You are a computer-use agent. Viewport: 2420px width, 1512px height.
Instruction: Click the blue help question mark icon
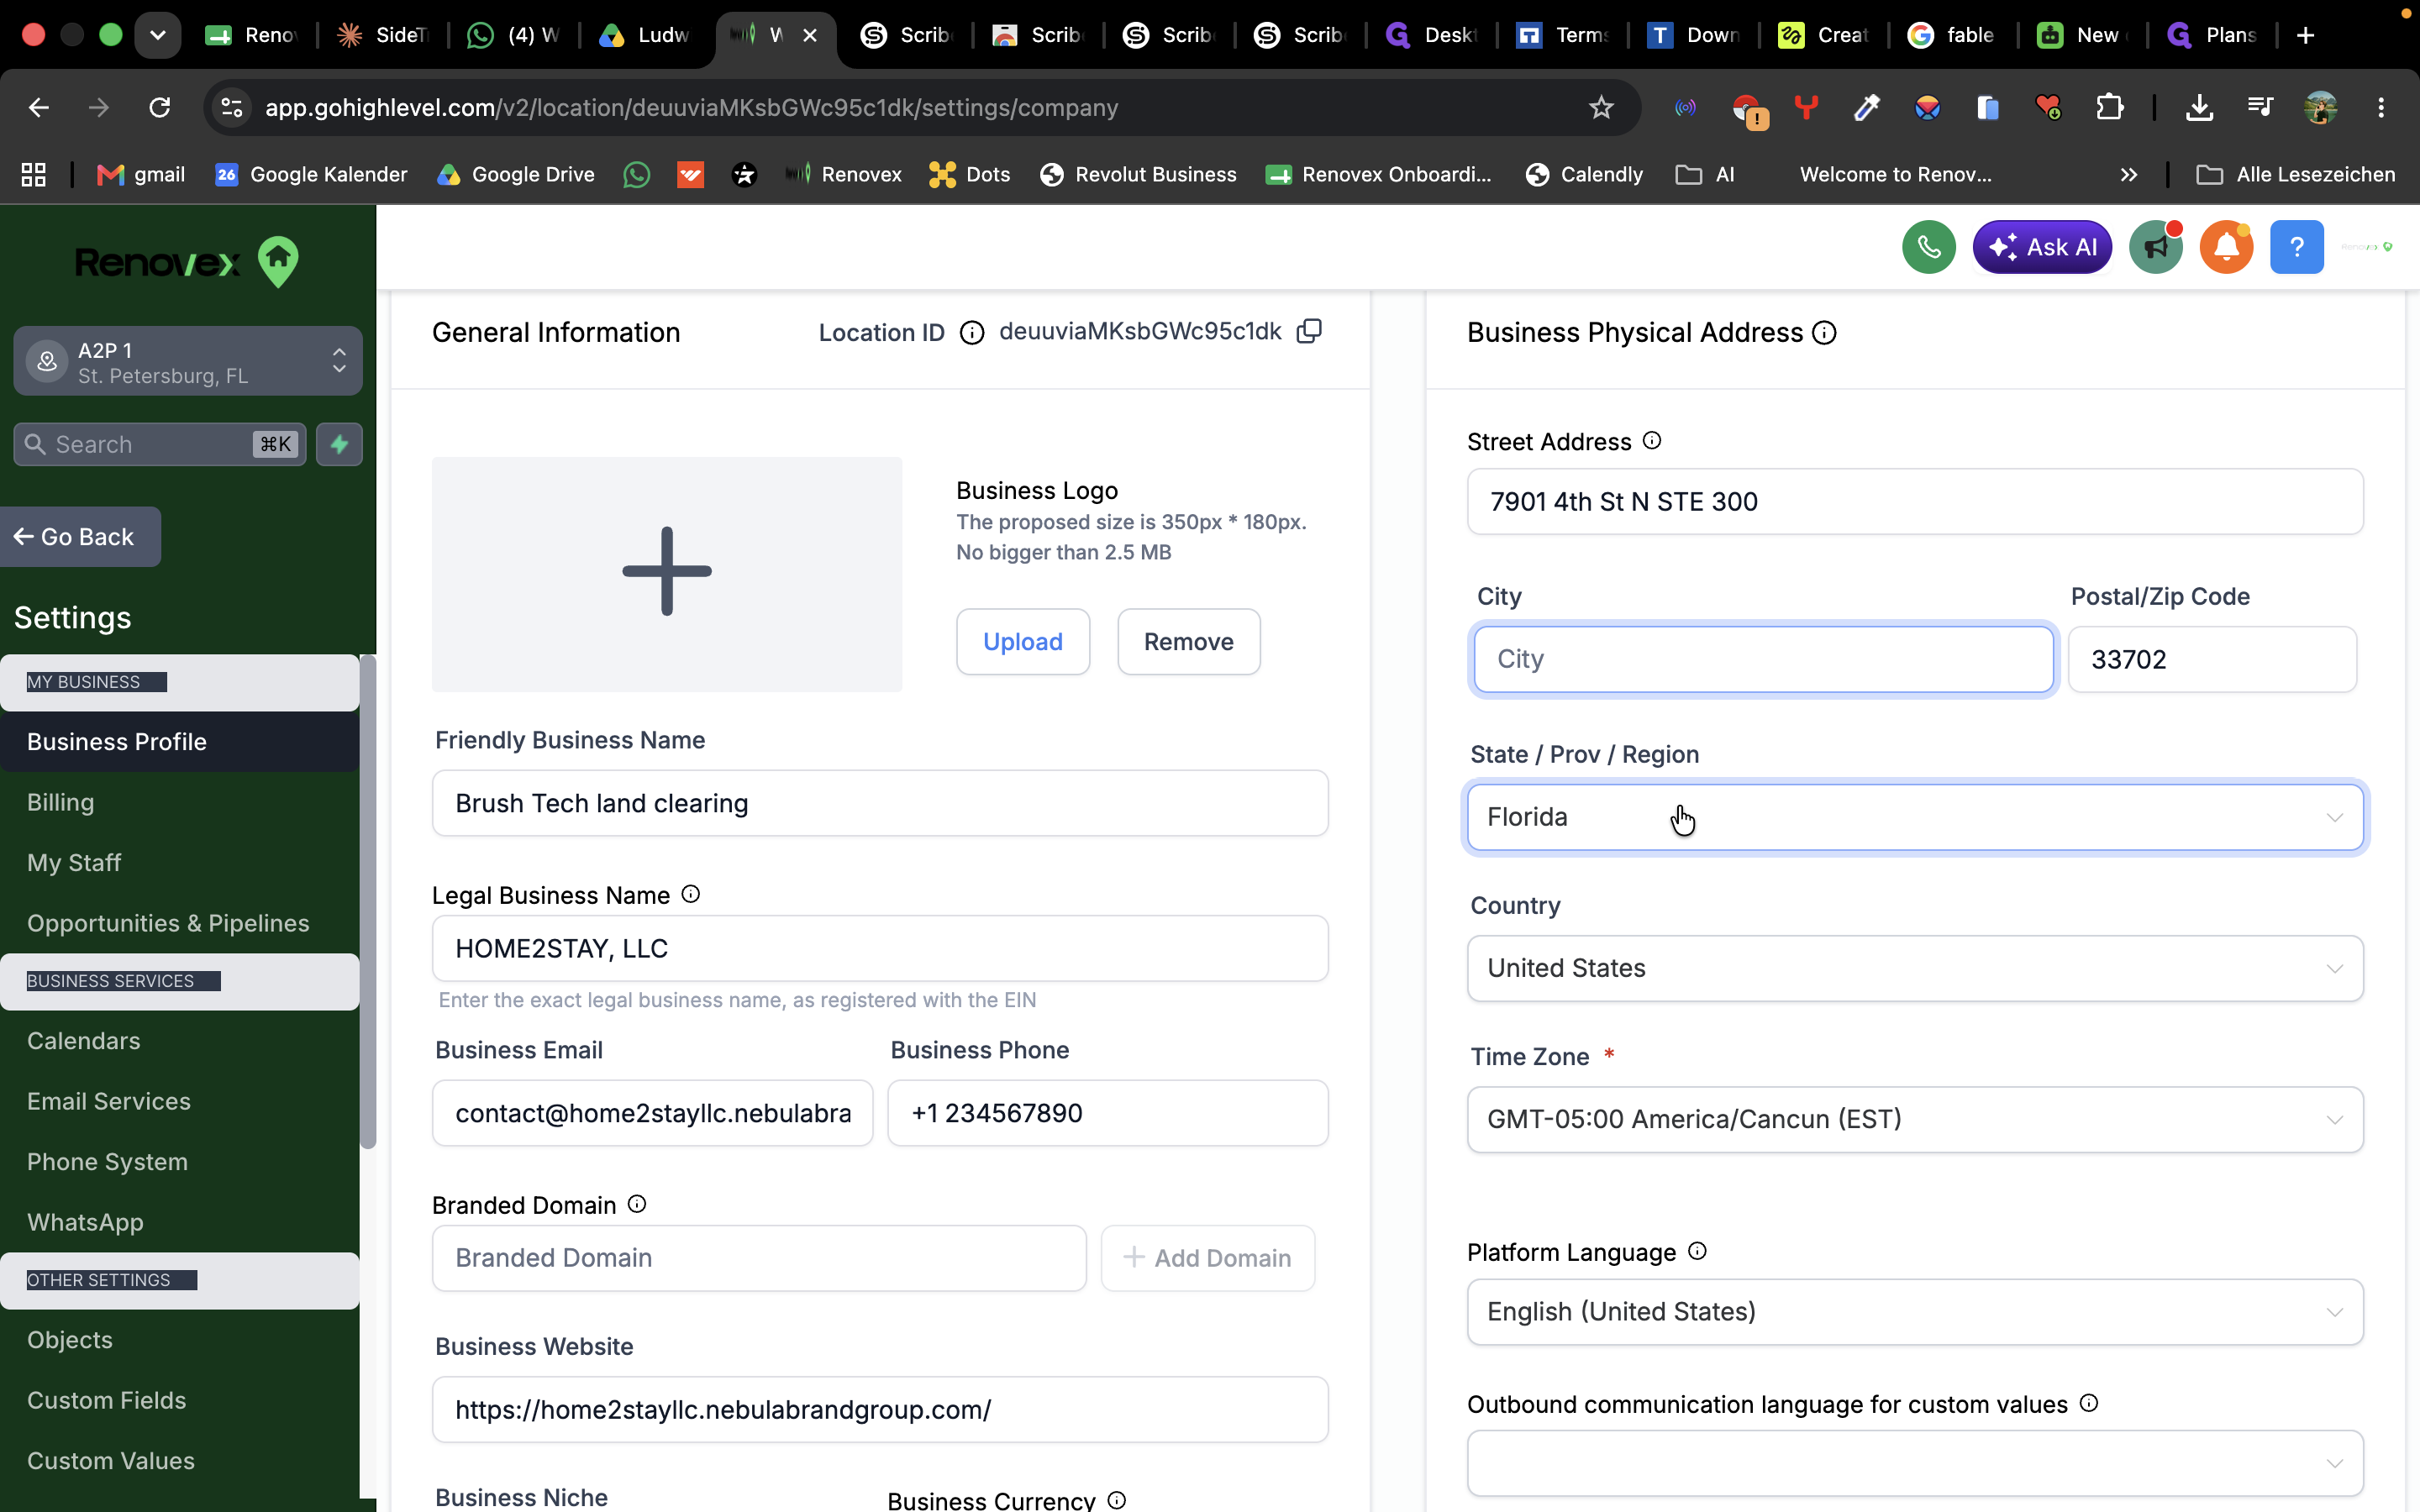point(2296,247)
